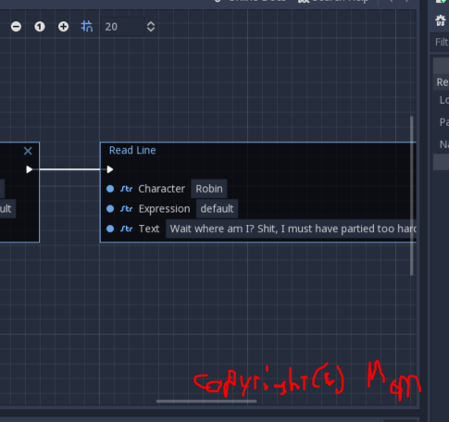Click the Expression input port dot
The height and width of the screenshot is (422, 449).
(x=110, y=209)
